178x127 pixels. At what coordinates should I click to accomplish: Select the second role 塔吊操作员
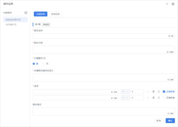coord(11,25)
